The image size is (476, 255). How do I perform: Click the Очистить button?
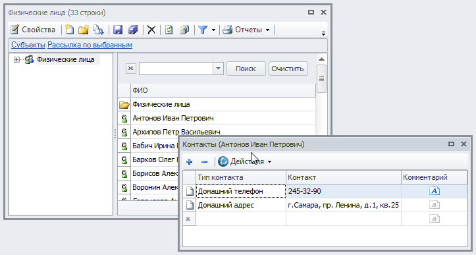click(x=288, y=69)
